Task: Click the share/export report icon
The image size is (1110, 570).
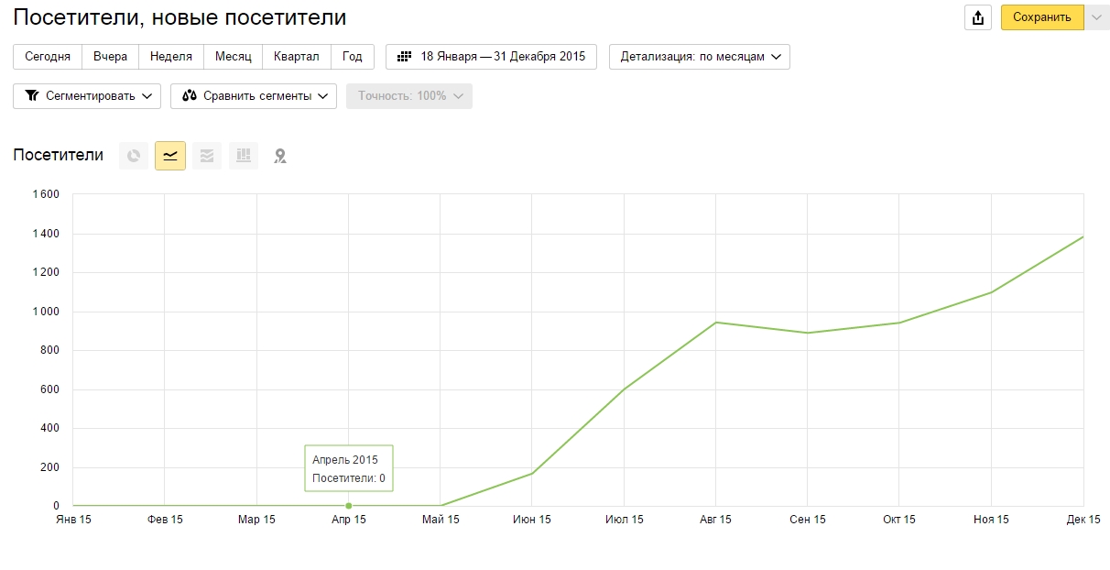Action: tap(979, 17)
